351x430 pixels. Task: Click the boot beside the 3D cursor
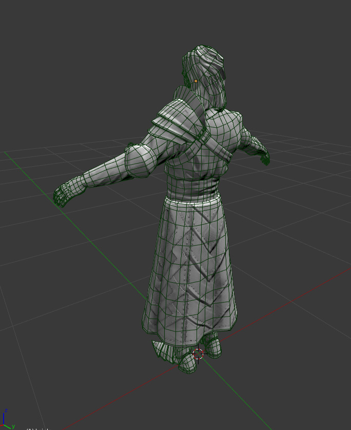(x=212, y=348)
